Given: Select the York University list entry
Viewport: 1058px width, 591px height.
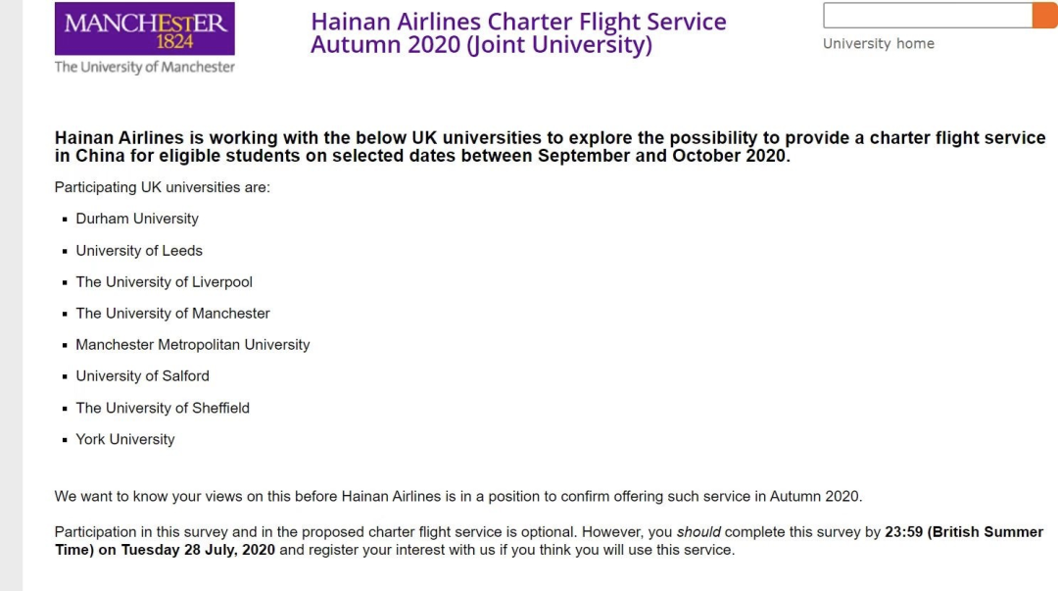Looking at the screenshot, I should [x=124, y=439].
